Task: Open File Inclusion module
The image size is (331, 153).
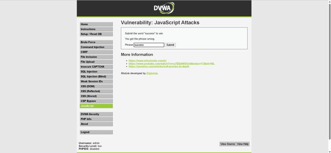Action: 96,57
